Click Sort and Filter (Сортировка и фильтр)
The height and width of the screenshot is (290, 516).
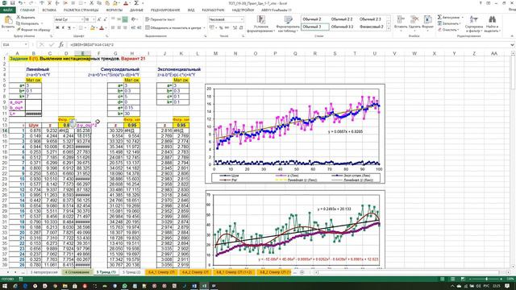(474, 24)
